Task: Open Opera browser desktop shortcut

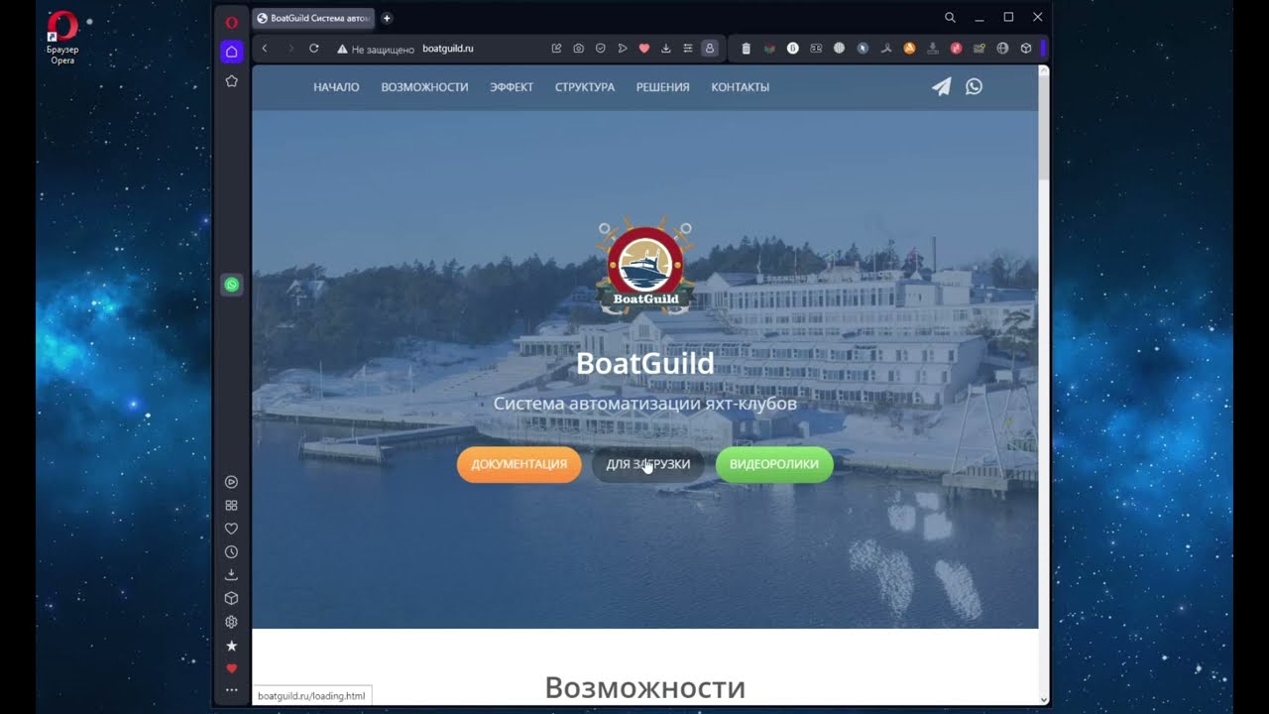Action: point(62,38)
